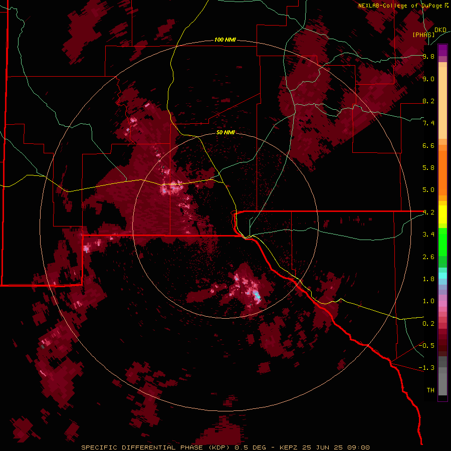
Task: Click the 5.0 legend value
Action: pyautogui.click(x=428, y=190)
